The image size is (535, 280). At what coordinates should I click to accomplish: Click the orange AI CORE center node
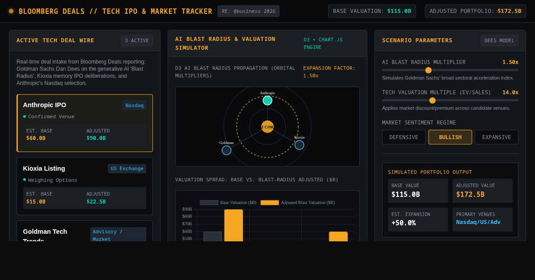pos(267,127)
